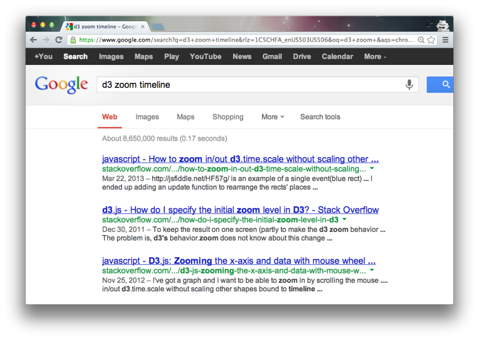Click green URL d3-js-zooming-the-x-axis

[x=234, y=270]
